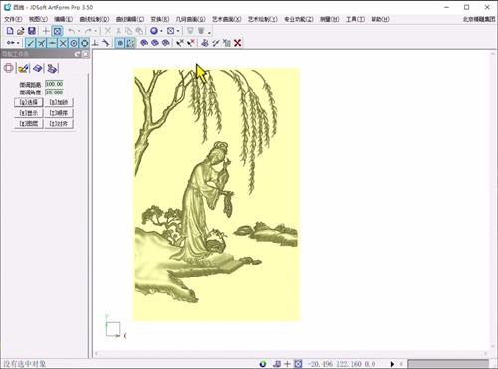Open a file using the folder icon
Image resolution: width=498 pixels, height=369 pixels.
click(21, 31)
